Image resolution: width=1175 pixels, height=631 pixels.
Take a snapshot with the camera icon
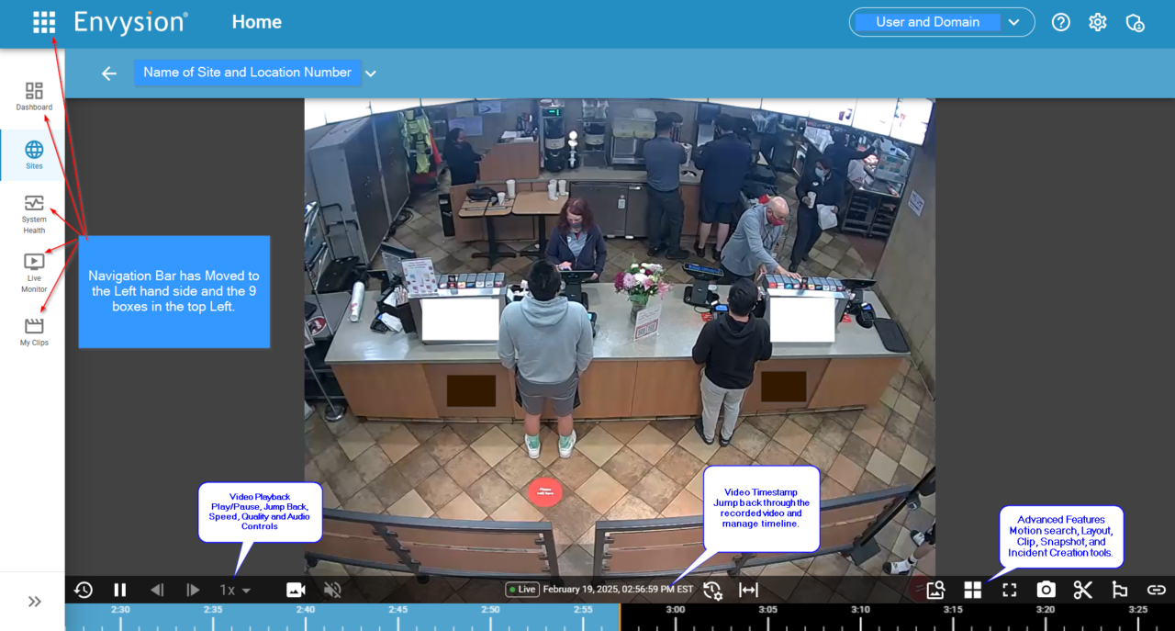[1046, 590]
